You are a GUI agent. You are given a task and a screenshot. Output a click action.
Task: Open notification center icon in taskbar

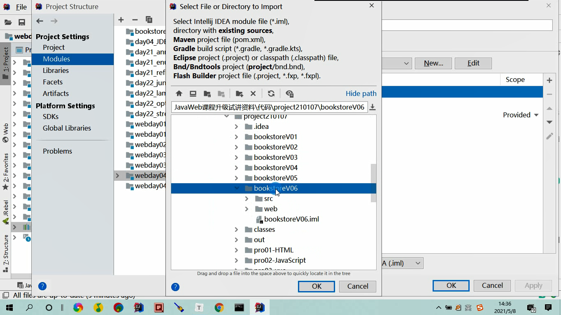pyautogui.click(x=548, y=308)
